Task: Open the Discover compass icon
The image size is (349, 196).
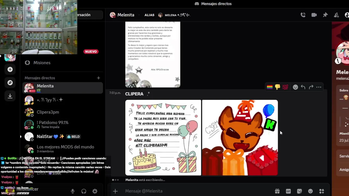Action: 10,83
